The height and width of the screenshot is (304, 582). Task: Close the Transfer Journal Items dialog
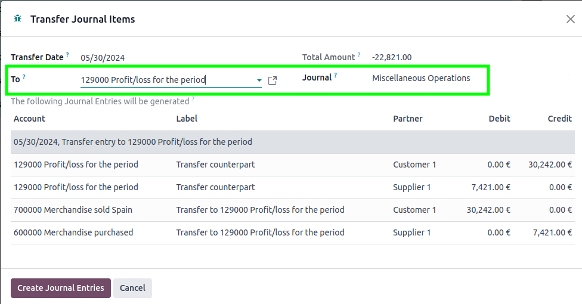(x=570, y=19)
